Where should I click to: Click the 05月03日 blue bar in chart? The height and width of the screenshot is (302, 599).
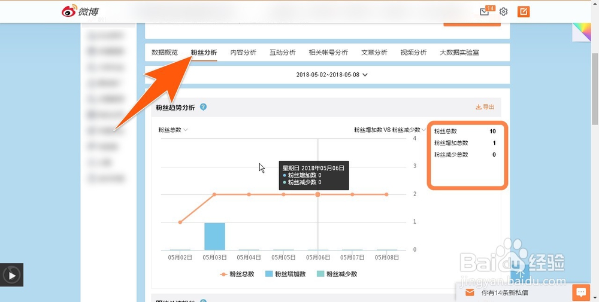214,236
